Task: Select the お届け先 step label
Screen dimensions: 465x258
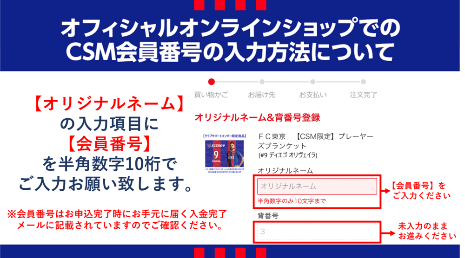Action: tap(262, 95)
